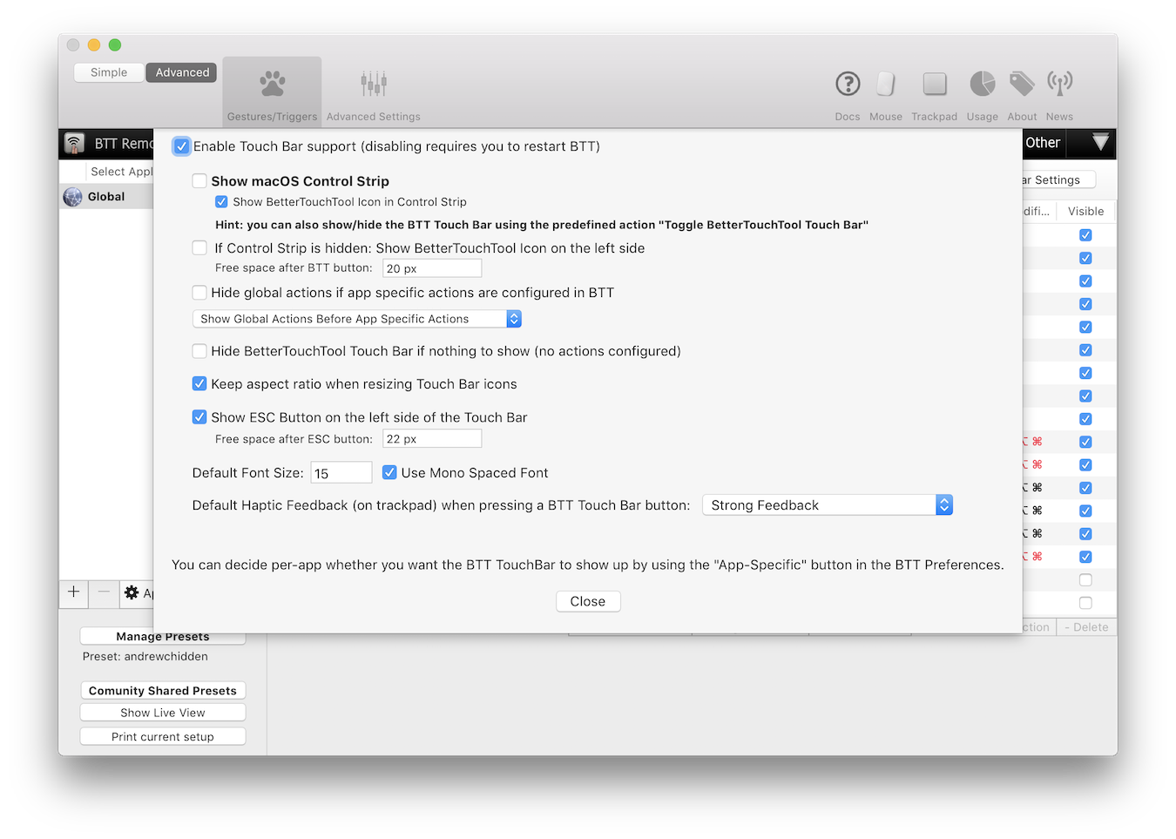Open Strong Feedback haptic dropdown
Viewport: 1176px width, 839px height.
pyautogui.click(x=828, y=505)
